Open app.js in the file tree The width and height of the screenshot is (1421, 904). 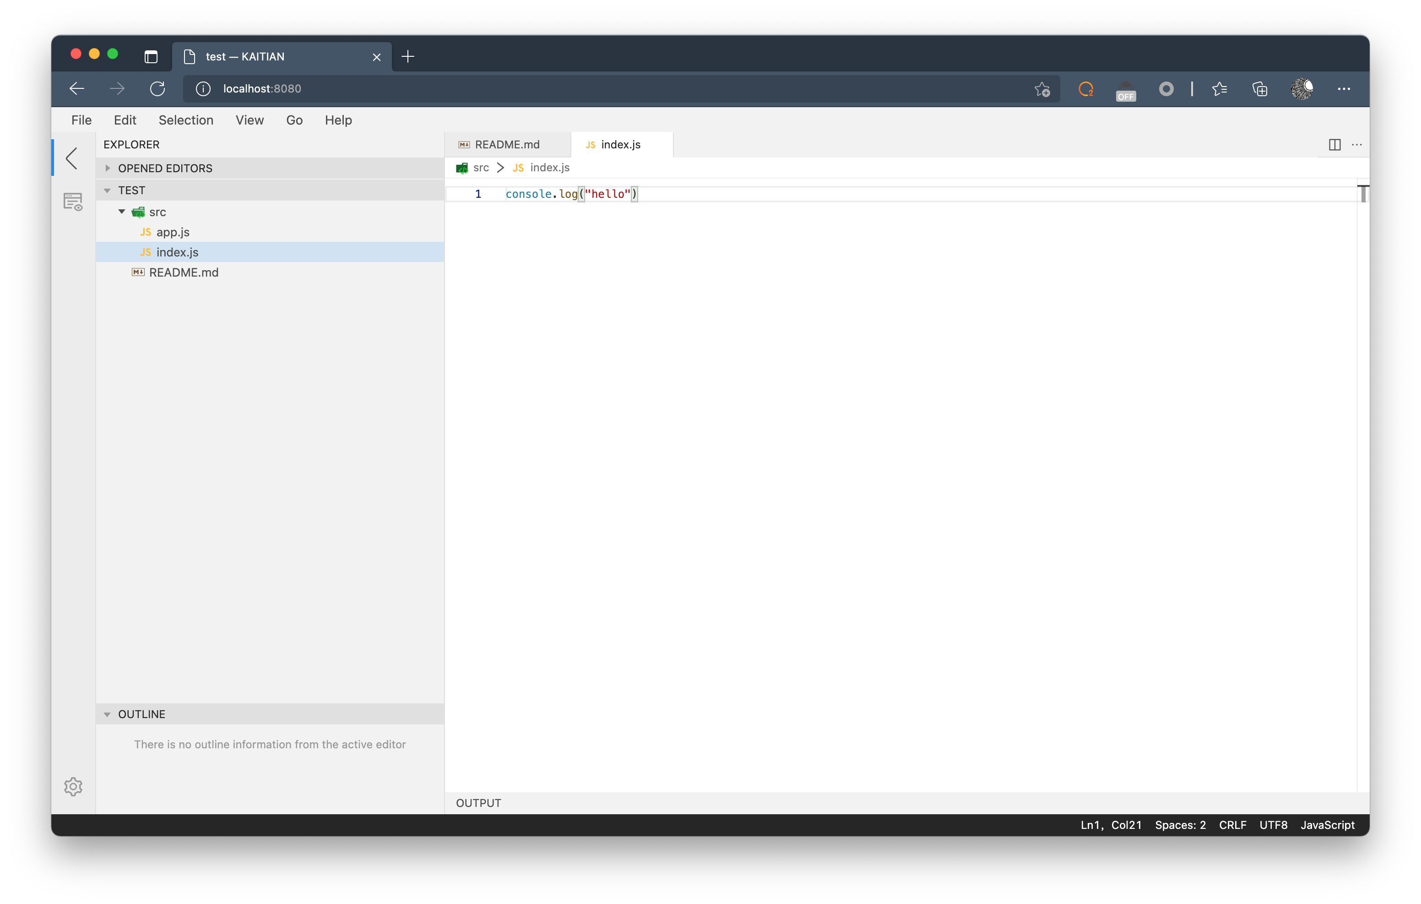point(270,232)
